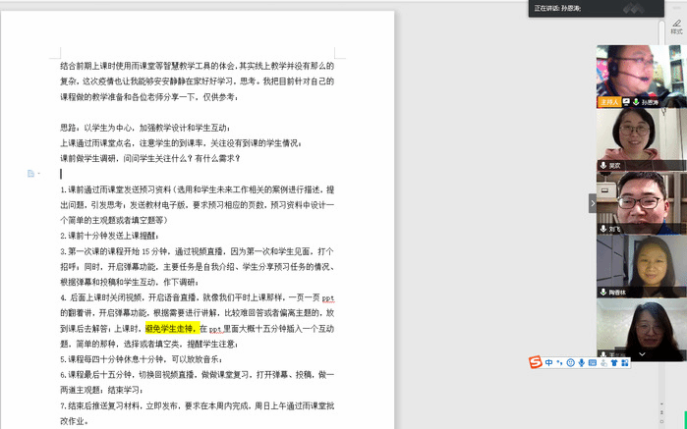Expand the video panel using the side arrow
687x429 pixels.
click(592, 203)
